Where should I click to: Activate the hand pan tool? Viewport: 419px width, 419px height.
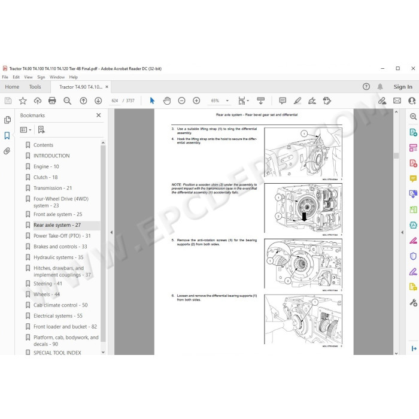[x=167, y=101]
